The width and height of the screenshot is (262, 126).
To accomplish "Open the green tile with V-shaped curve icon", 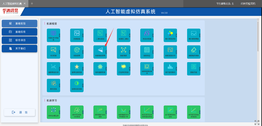I will (x=123, y=112).
